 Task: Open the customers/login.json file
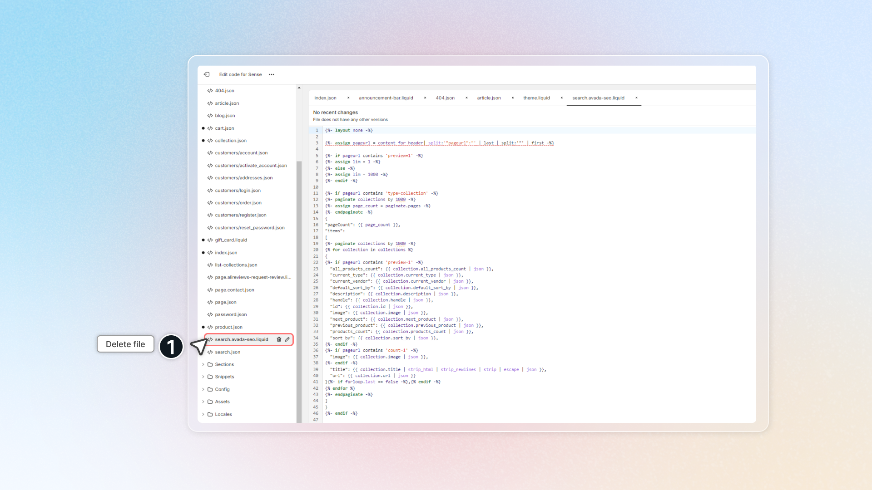[238, 190]
